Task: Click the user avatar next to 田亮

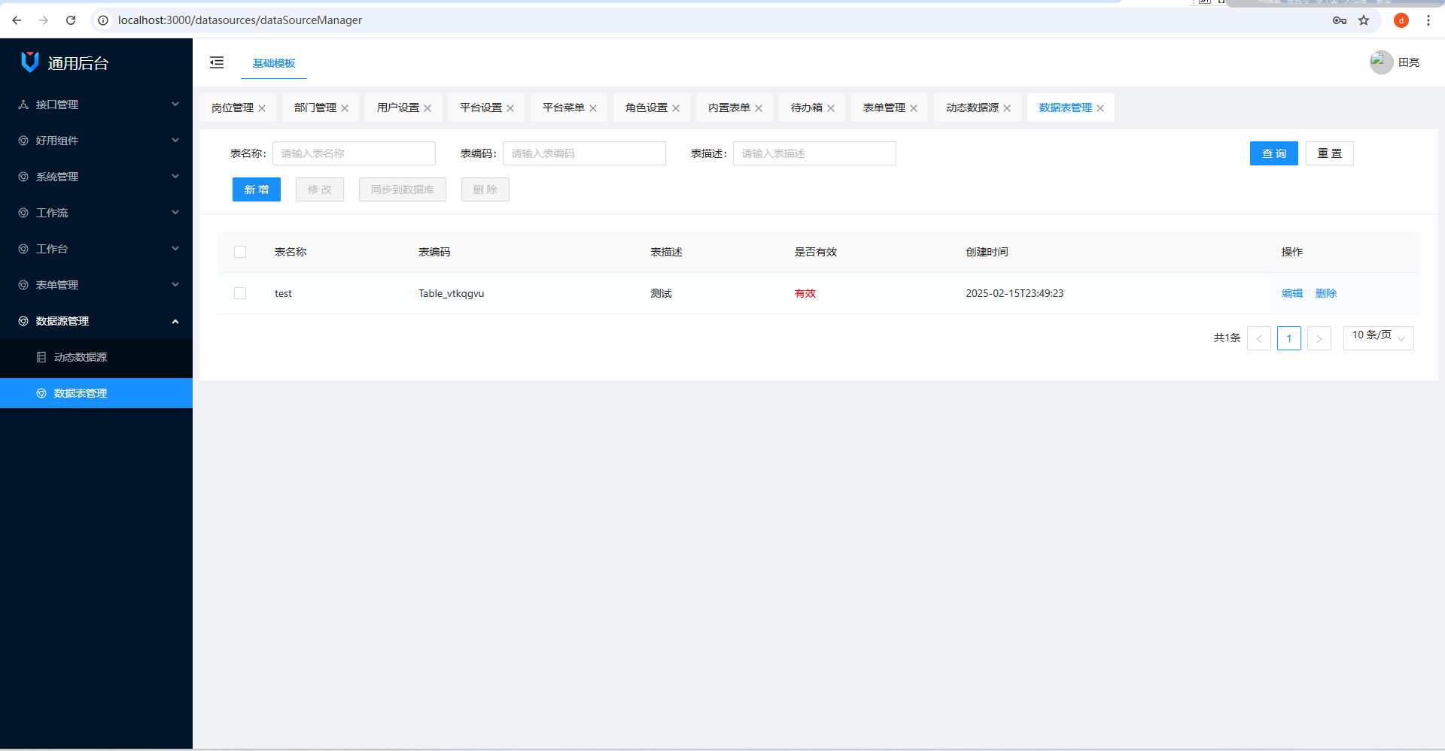Action: tap(1380, 62)
